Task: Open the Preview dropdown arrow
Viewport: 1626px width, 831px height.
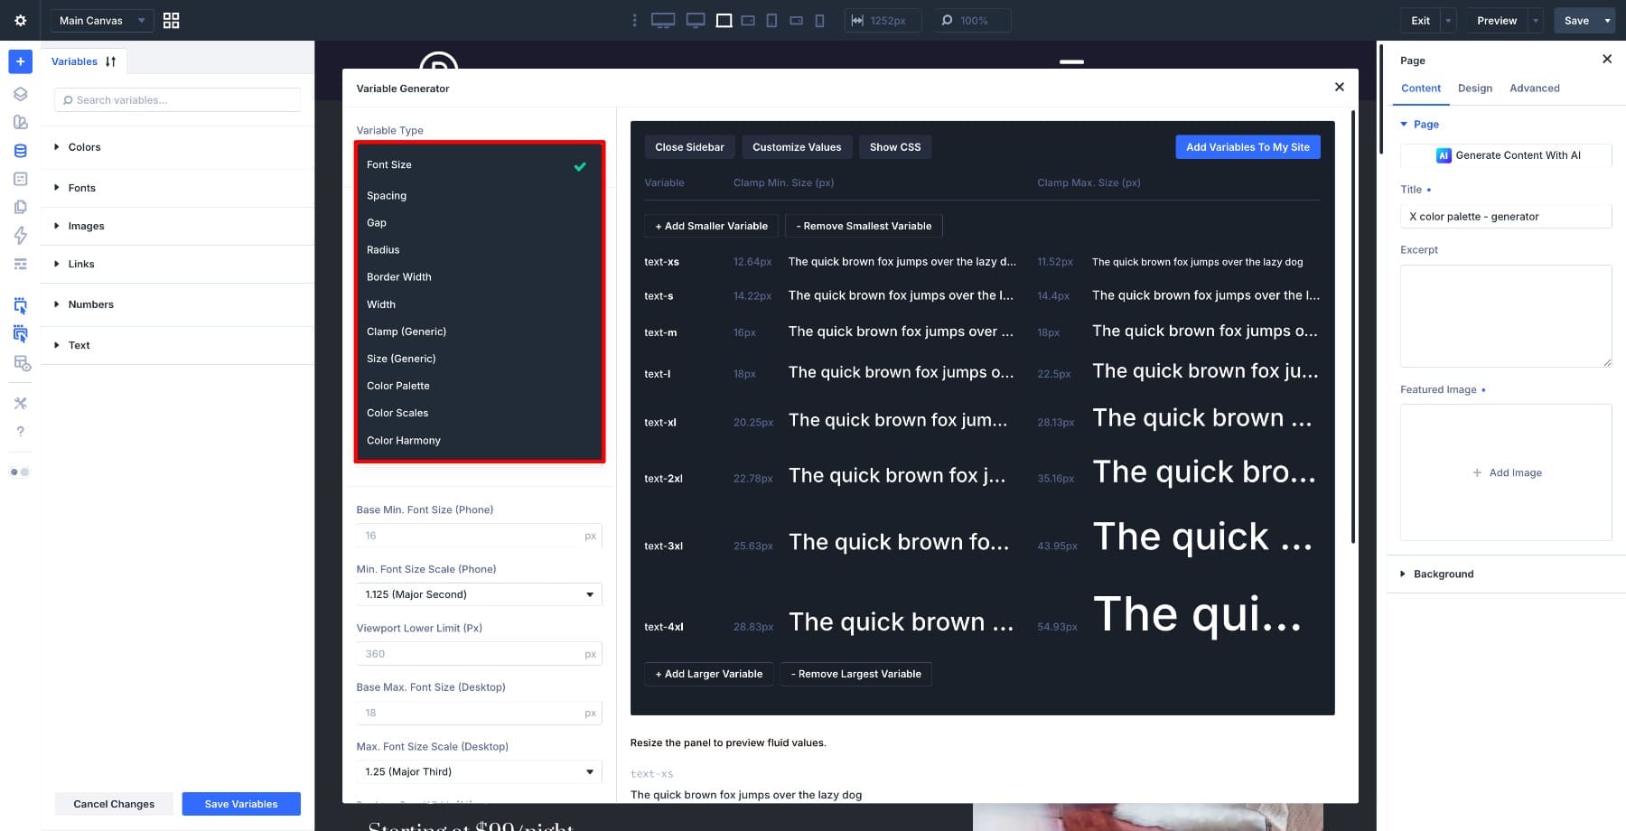Action: tap(1536, 20)
